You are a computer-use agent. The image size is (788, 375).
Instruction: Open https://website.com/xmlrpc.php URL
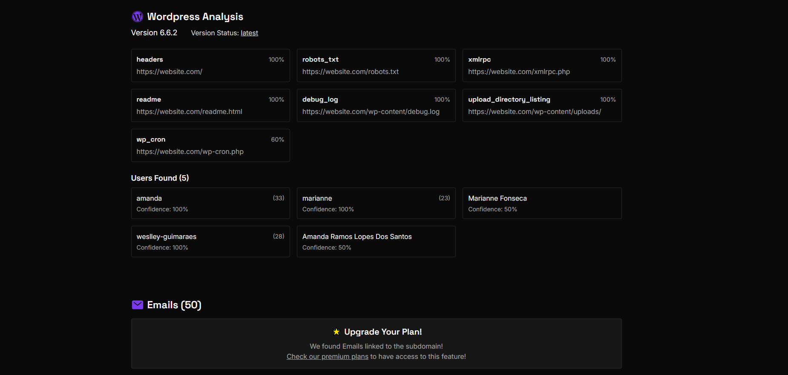click(x=519, y=72)
